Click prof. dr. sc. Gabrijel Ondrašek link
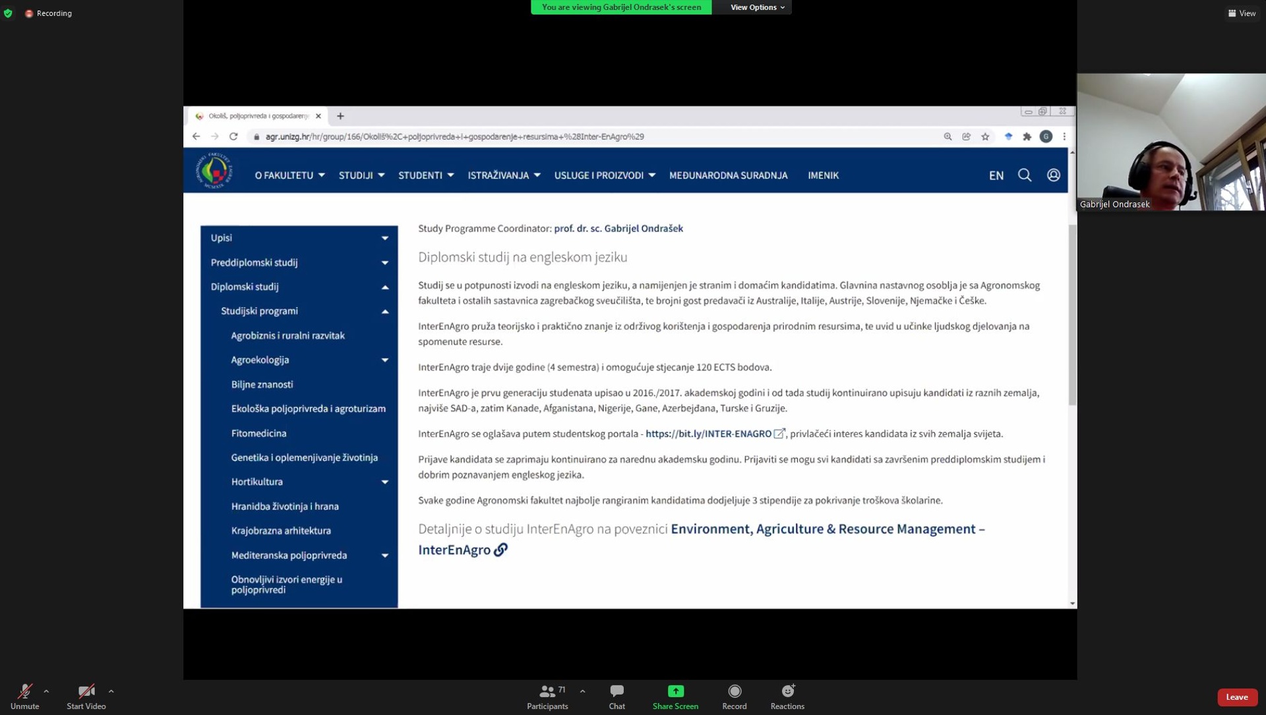The width and height of the screenshot is (1266, 715). click(618, 229)
